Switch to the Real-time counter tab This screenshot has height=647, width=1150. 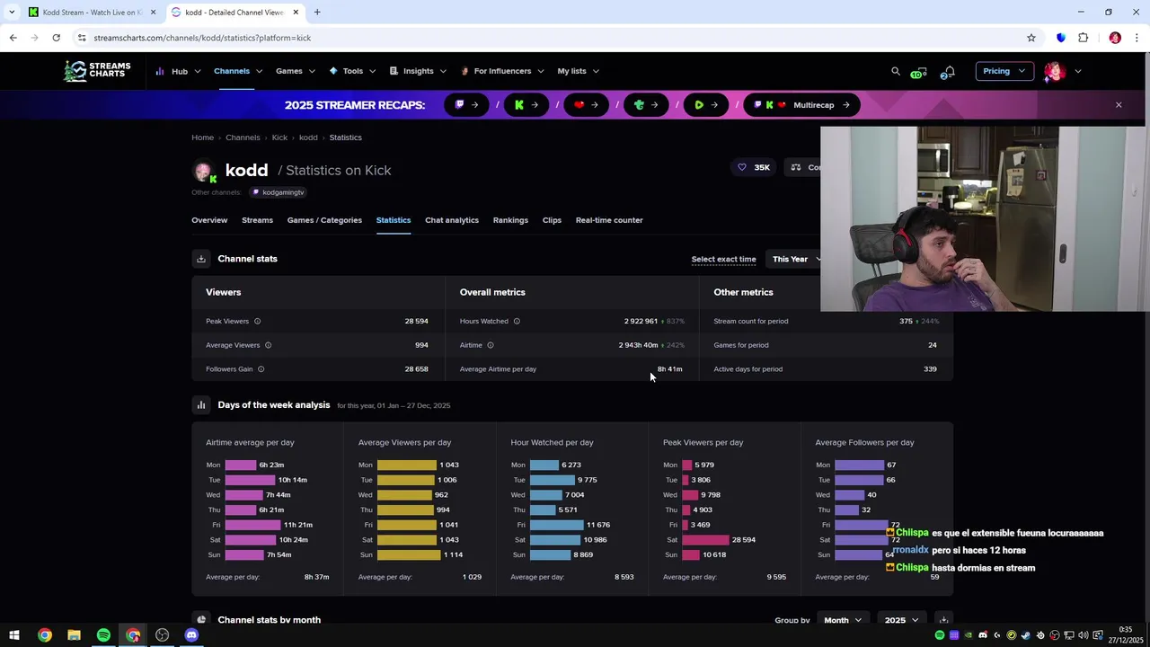(609, 220)
